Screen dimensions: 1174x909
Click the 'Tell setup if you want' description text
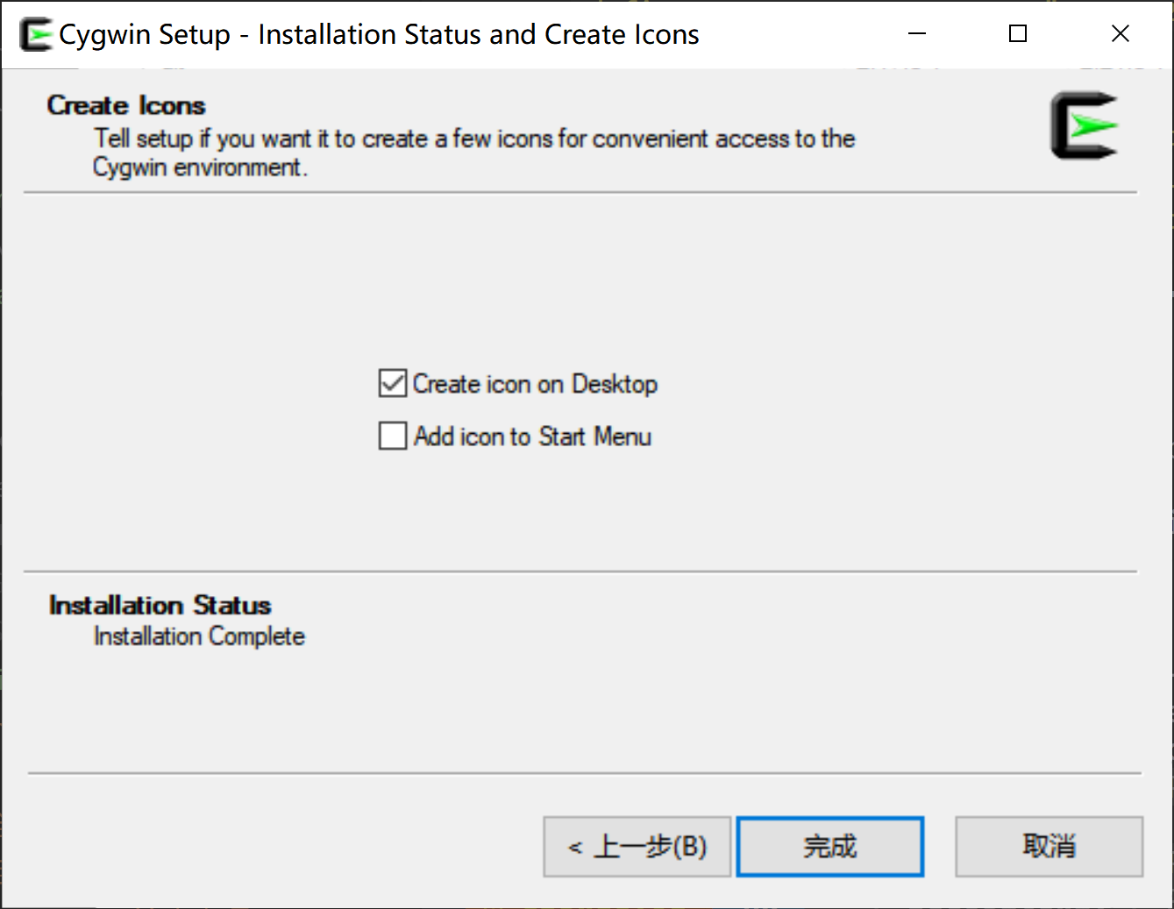[474, 153]
